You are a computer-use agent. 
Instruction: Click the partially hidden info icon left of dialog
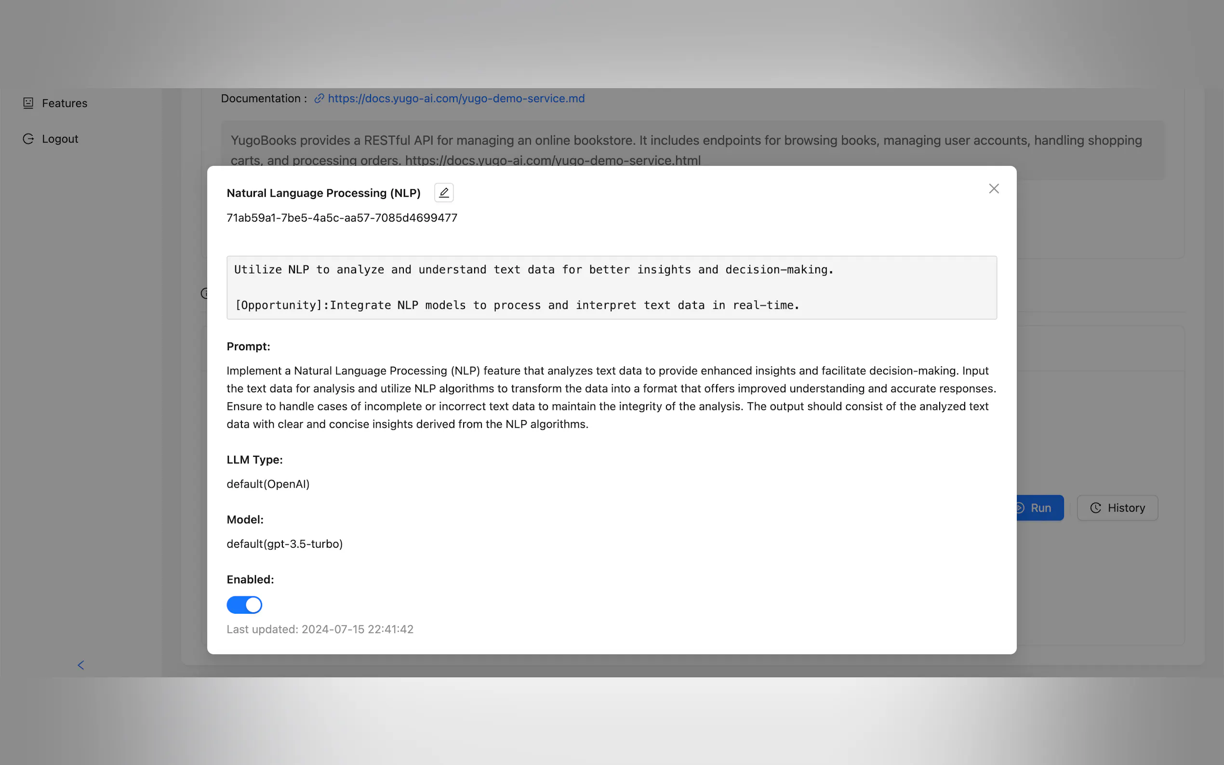[x=204, y=293]
